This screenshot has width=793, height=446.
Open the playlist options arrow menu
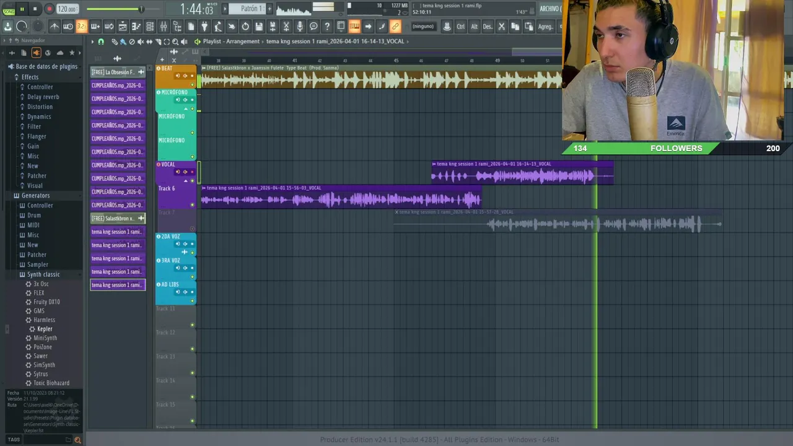tap(92, 42)
